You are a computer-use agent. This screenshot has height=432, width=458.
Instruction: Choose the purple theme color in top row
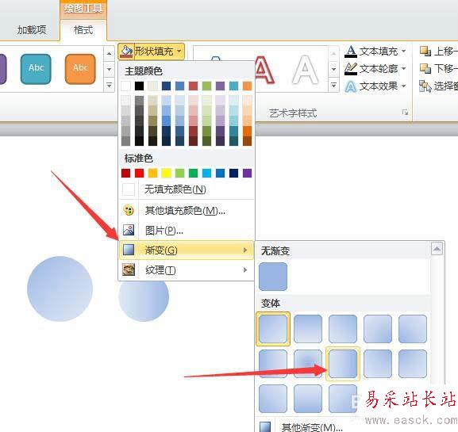[x=220, y=86]
